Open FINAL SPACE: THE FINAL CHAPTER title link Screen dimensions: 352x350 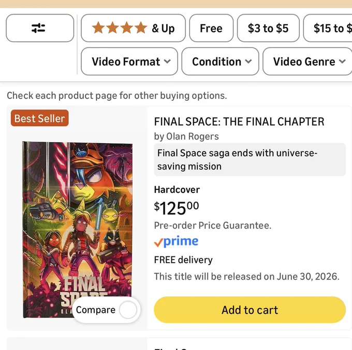pyautogui.click(x=239, y=121)
